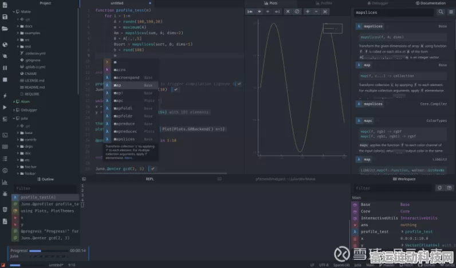
Task: Choose 'macroexpand' in autocomplete list
Action: tap(131, 78)
